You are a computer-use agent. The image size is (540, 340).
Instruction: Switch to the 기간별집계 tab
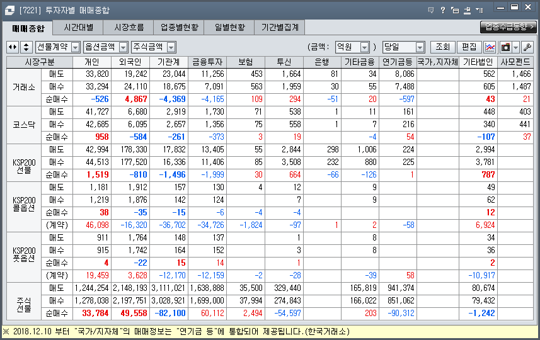280,27
